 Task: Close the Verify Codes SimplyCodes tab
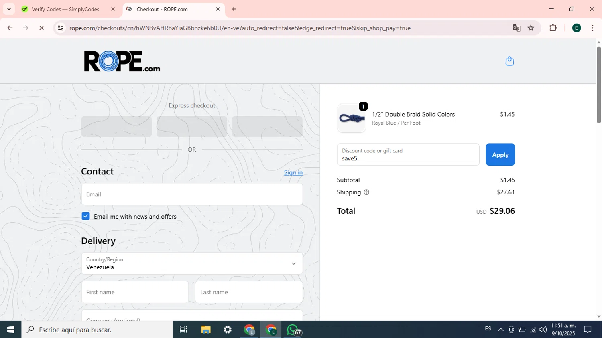tap(113, 9)
